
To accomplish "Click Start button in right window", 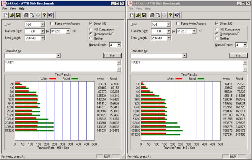I will (238, 56).
